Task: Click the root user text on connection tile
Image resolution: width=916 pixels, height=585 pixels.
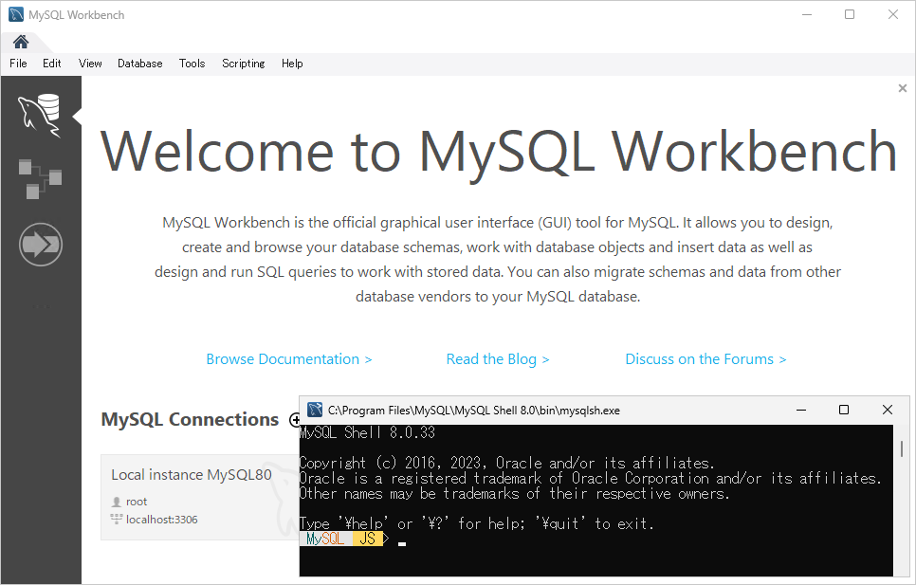Action: 137,502
